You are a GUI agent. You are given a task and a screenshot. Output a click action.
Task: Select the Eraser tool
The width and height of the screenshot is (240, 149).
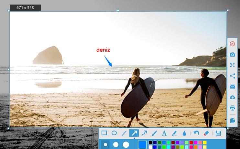(206, 133)
